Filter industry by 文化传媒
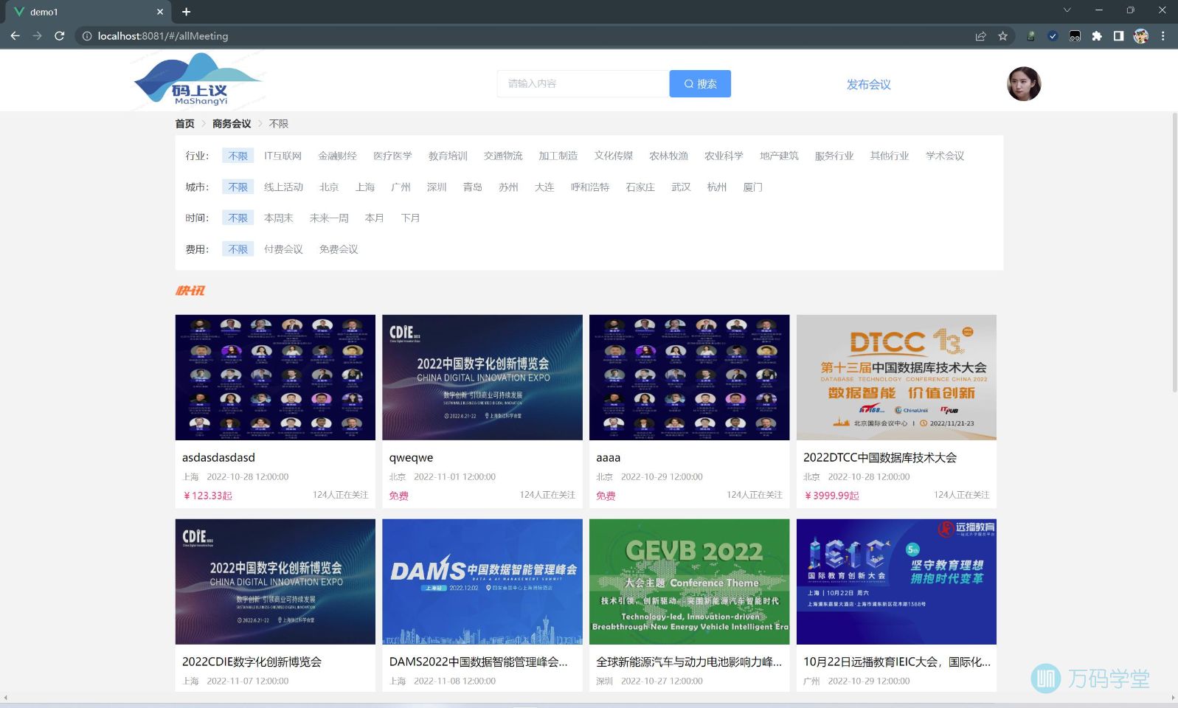The height and width of the screenshot is (708, 1178). [x=614, y=156]
